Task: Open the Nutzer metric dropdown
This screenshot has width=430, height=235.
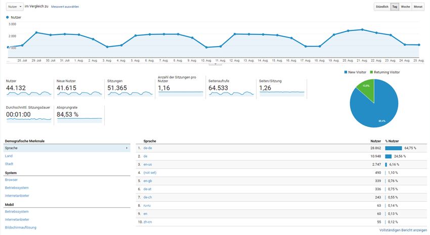Action: click(15, 7)
